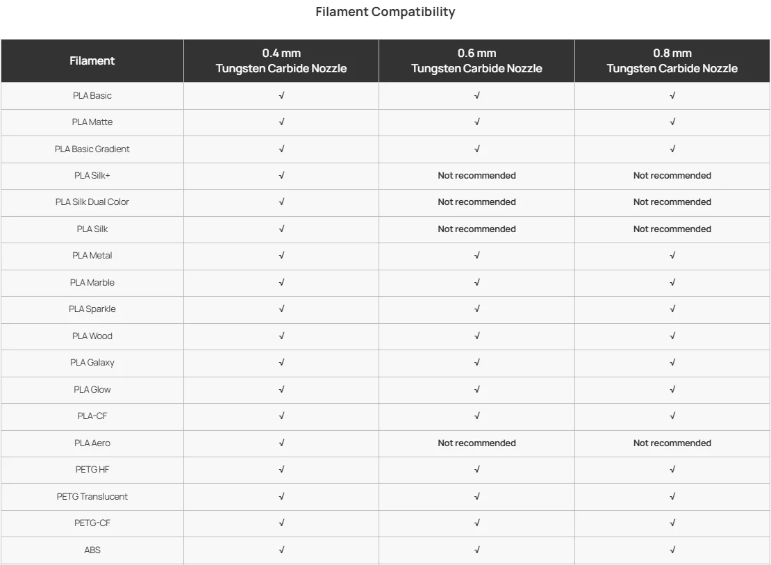
Task: Click the PLA-CF 0.6 mm checkmark
Action: 476,416
